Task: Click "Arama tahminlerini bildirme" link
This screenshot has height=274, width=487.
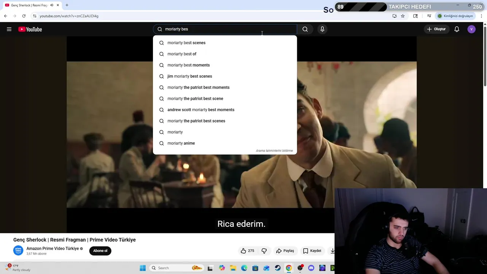Action: tap(274, 151)
